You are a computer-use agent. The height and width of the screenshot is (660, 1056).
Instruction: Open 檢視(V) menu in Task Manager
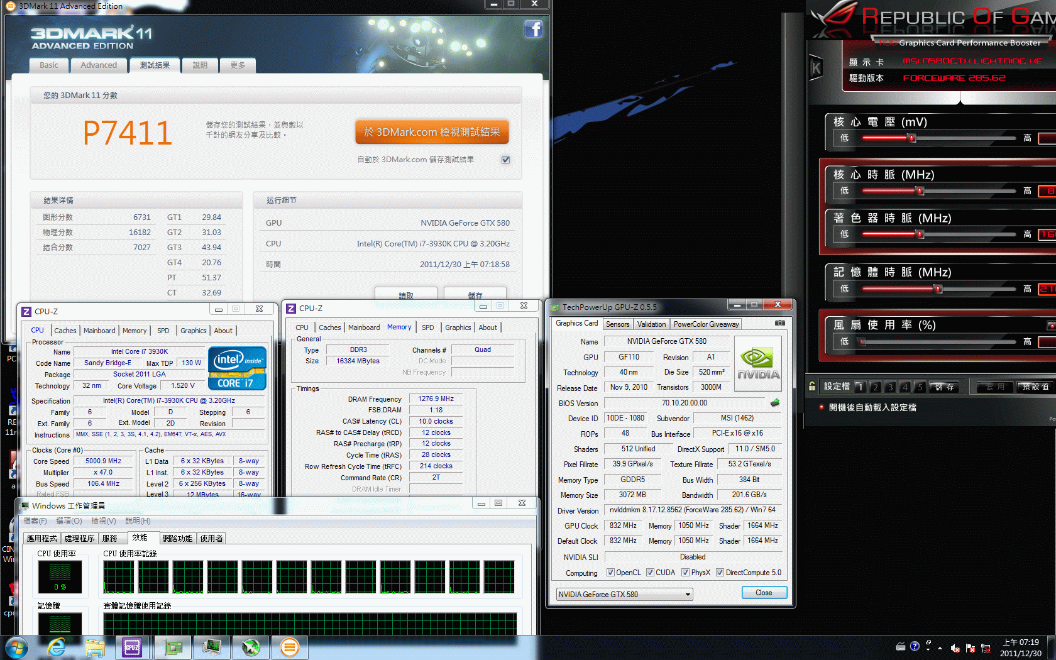point(104,521)
